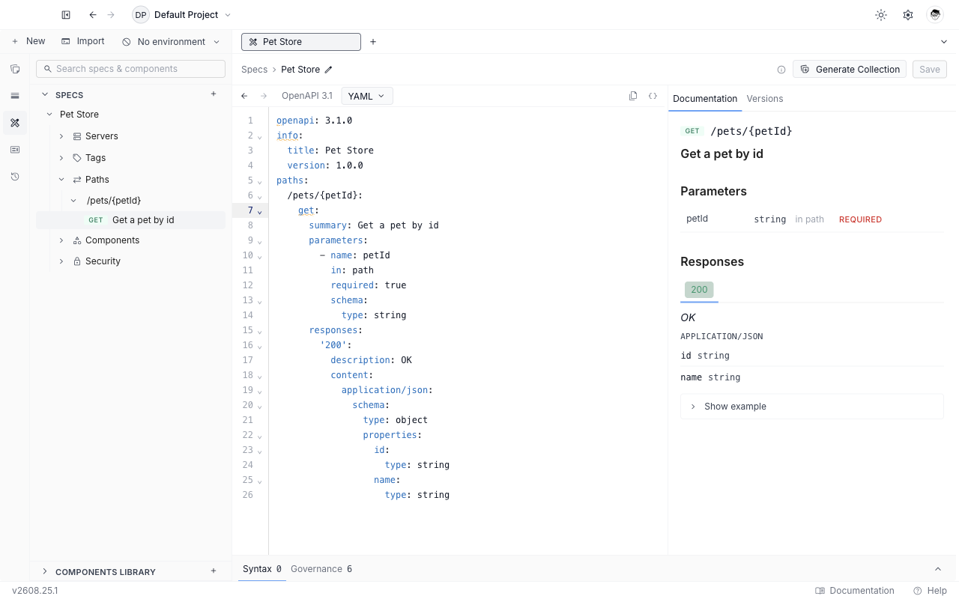Open settings gear icon
959x599 pixels.
click(x=908, y=15)
